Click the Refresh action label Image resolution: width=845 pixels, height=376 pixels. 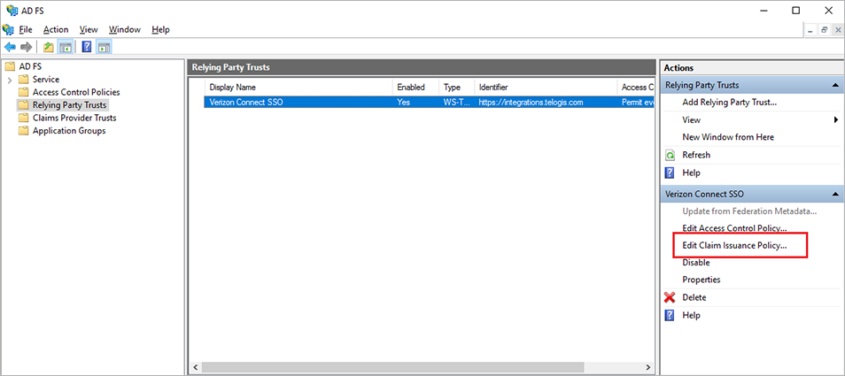pos(696,155)
